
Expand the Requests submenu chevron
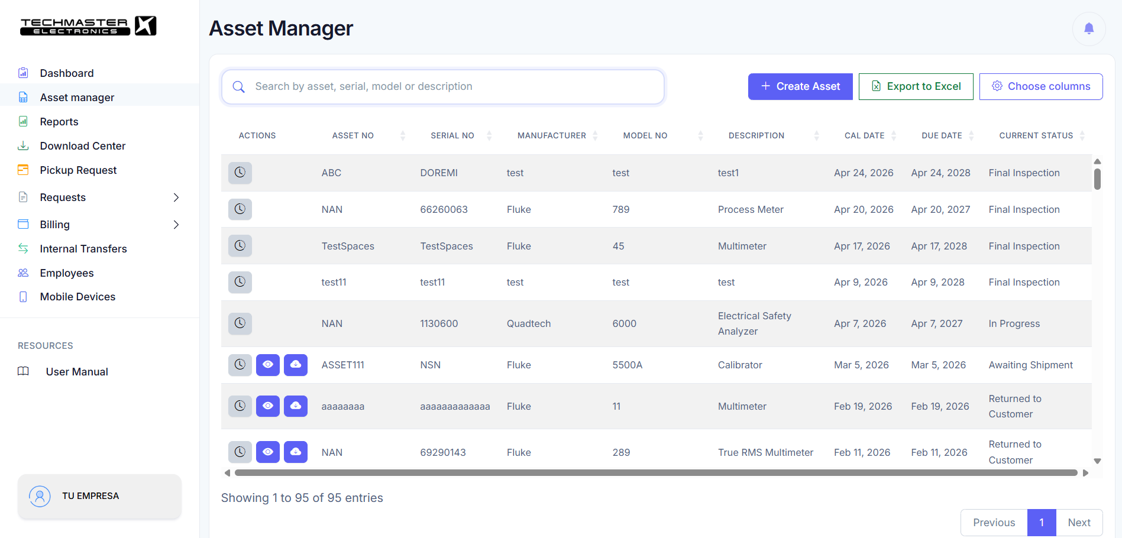click(176, 197)
